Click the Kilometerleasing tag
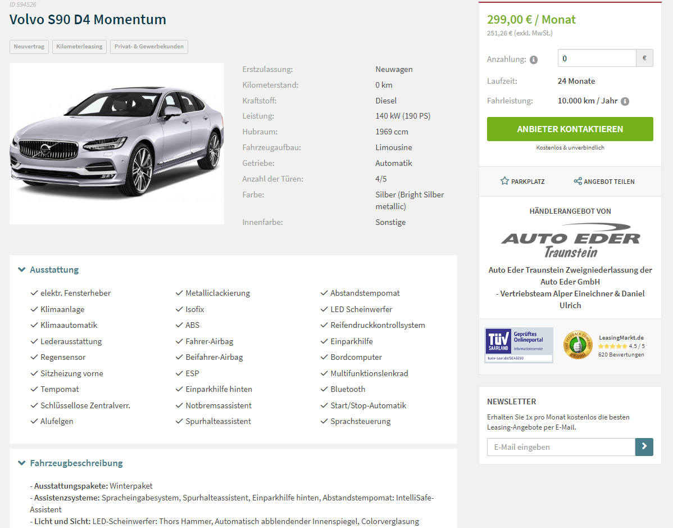 tap(79, 47)
